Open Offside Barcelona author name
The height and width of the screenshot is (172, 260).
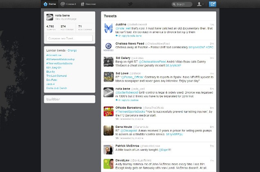[x=128, y=108]
